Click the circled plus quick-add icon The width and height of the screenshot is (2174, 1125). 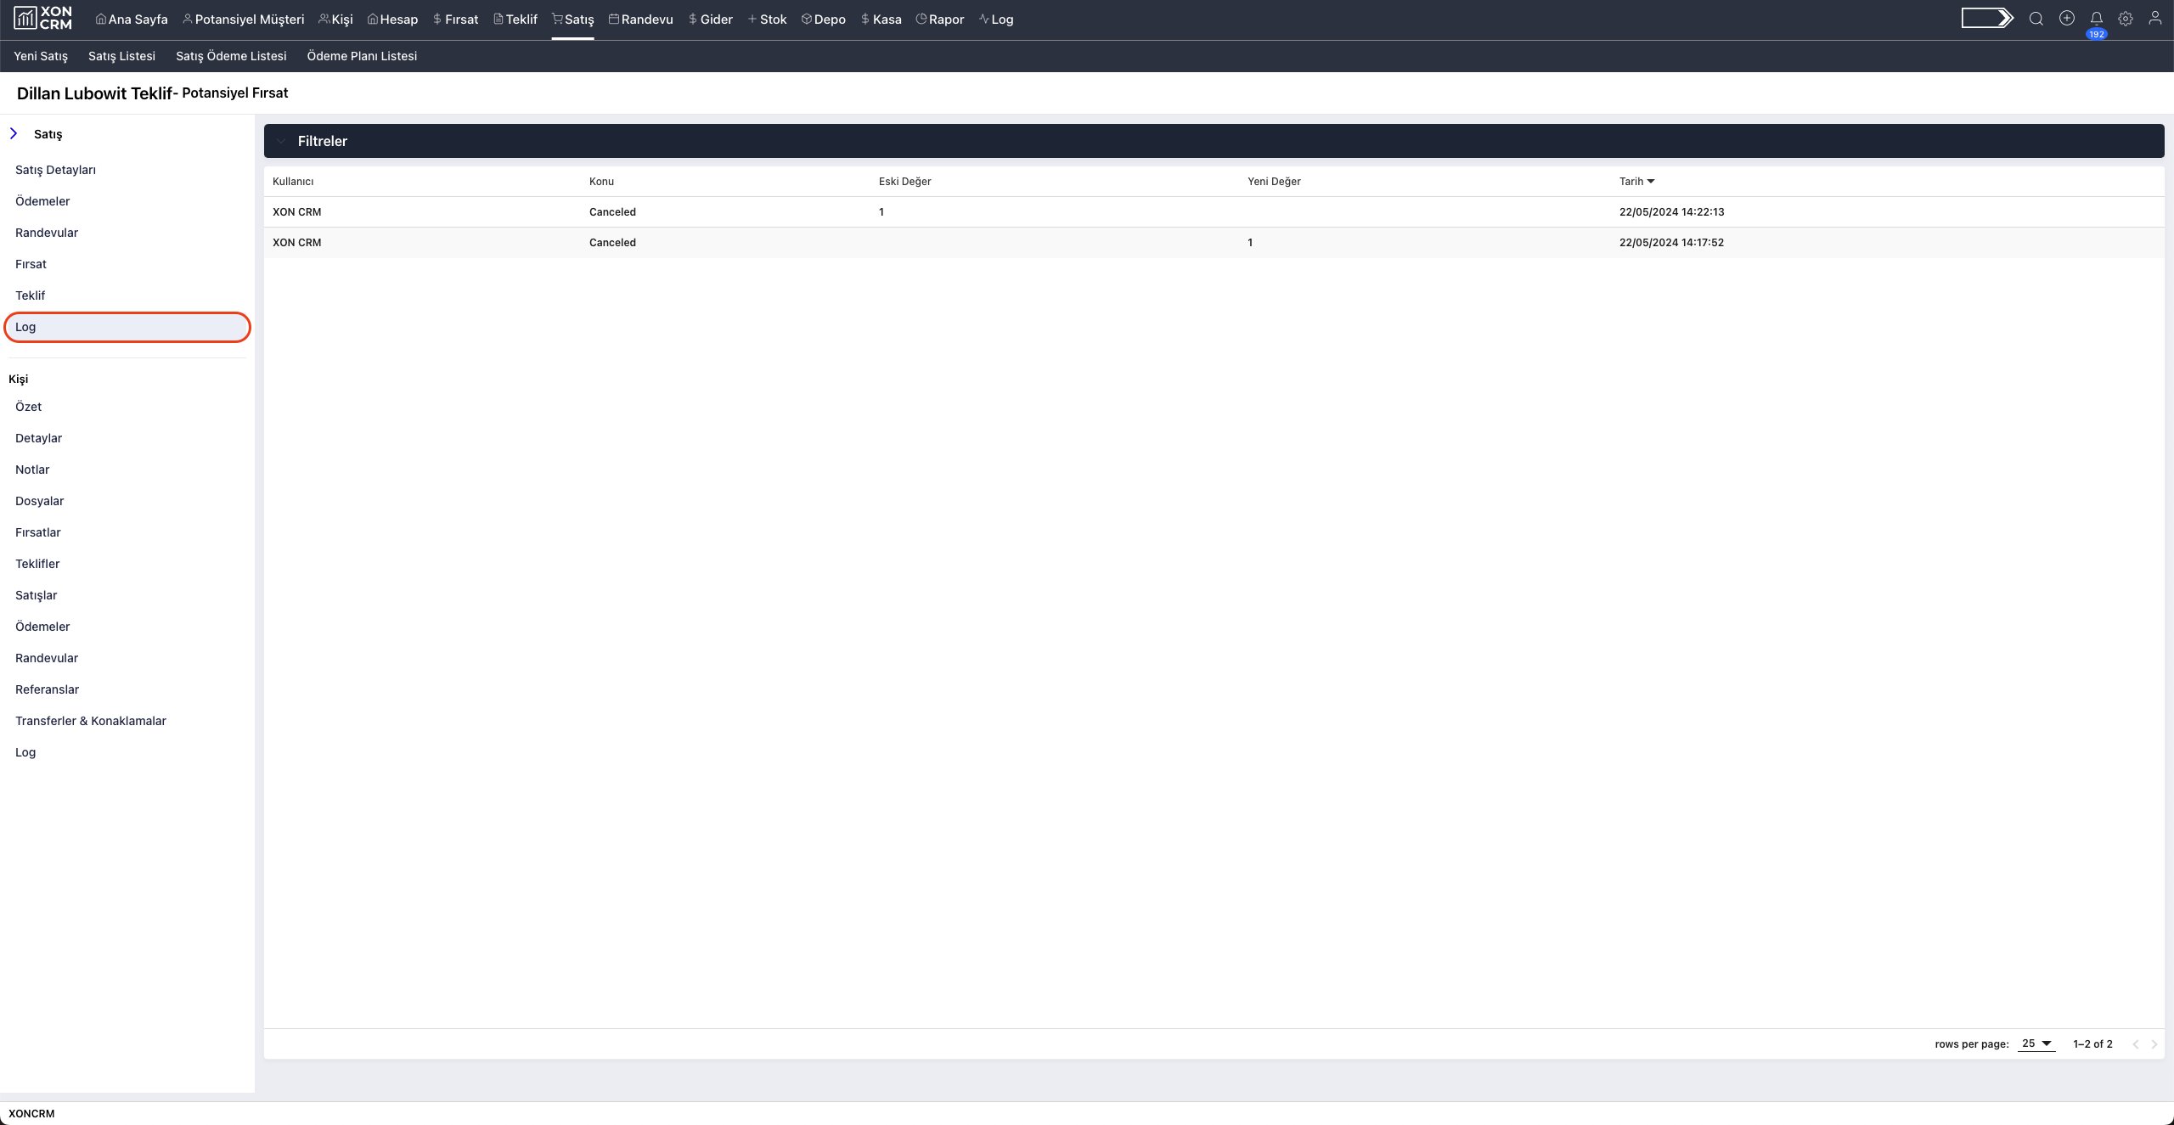click(2066, 19)
